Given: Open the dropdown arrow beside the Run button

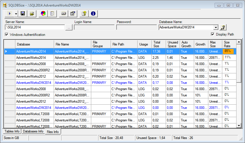Looking at the screenshot, I should [16, 14].
